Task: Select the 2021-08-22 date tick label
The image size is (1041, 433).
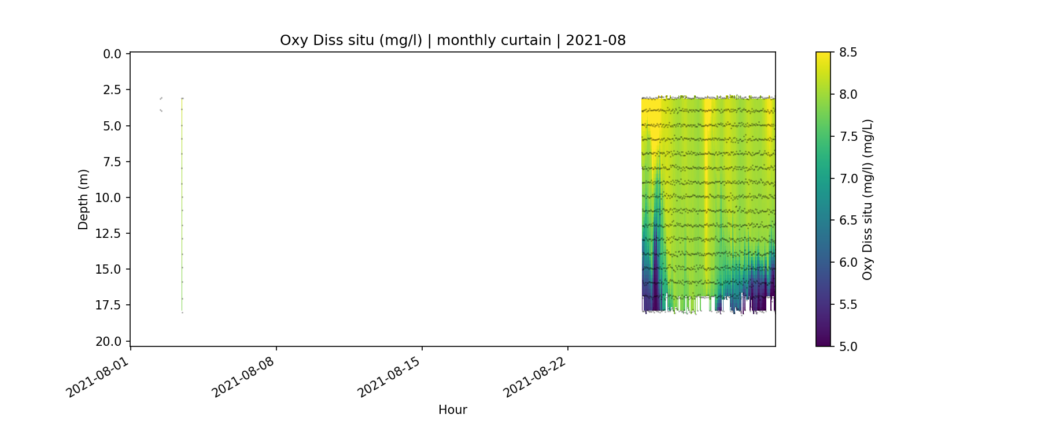Action: [534, 377]
